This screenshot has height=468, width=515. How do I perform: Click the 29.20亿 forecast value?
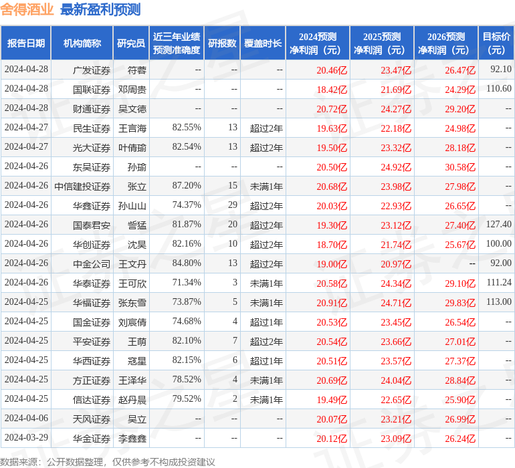click(460, 109)
